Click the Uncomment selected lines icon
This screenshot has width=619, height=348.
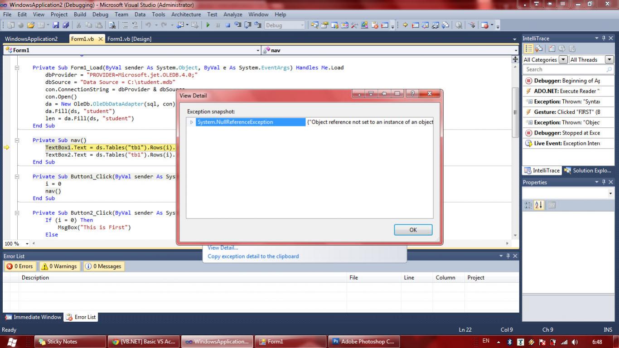pyautogui.click(x=135, y=25)
